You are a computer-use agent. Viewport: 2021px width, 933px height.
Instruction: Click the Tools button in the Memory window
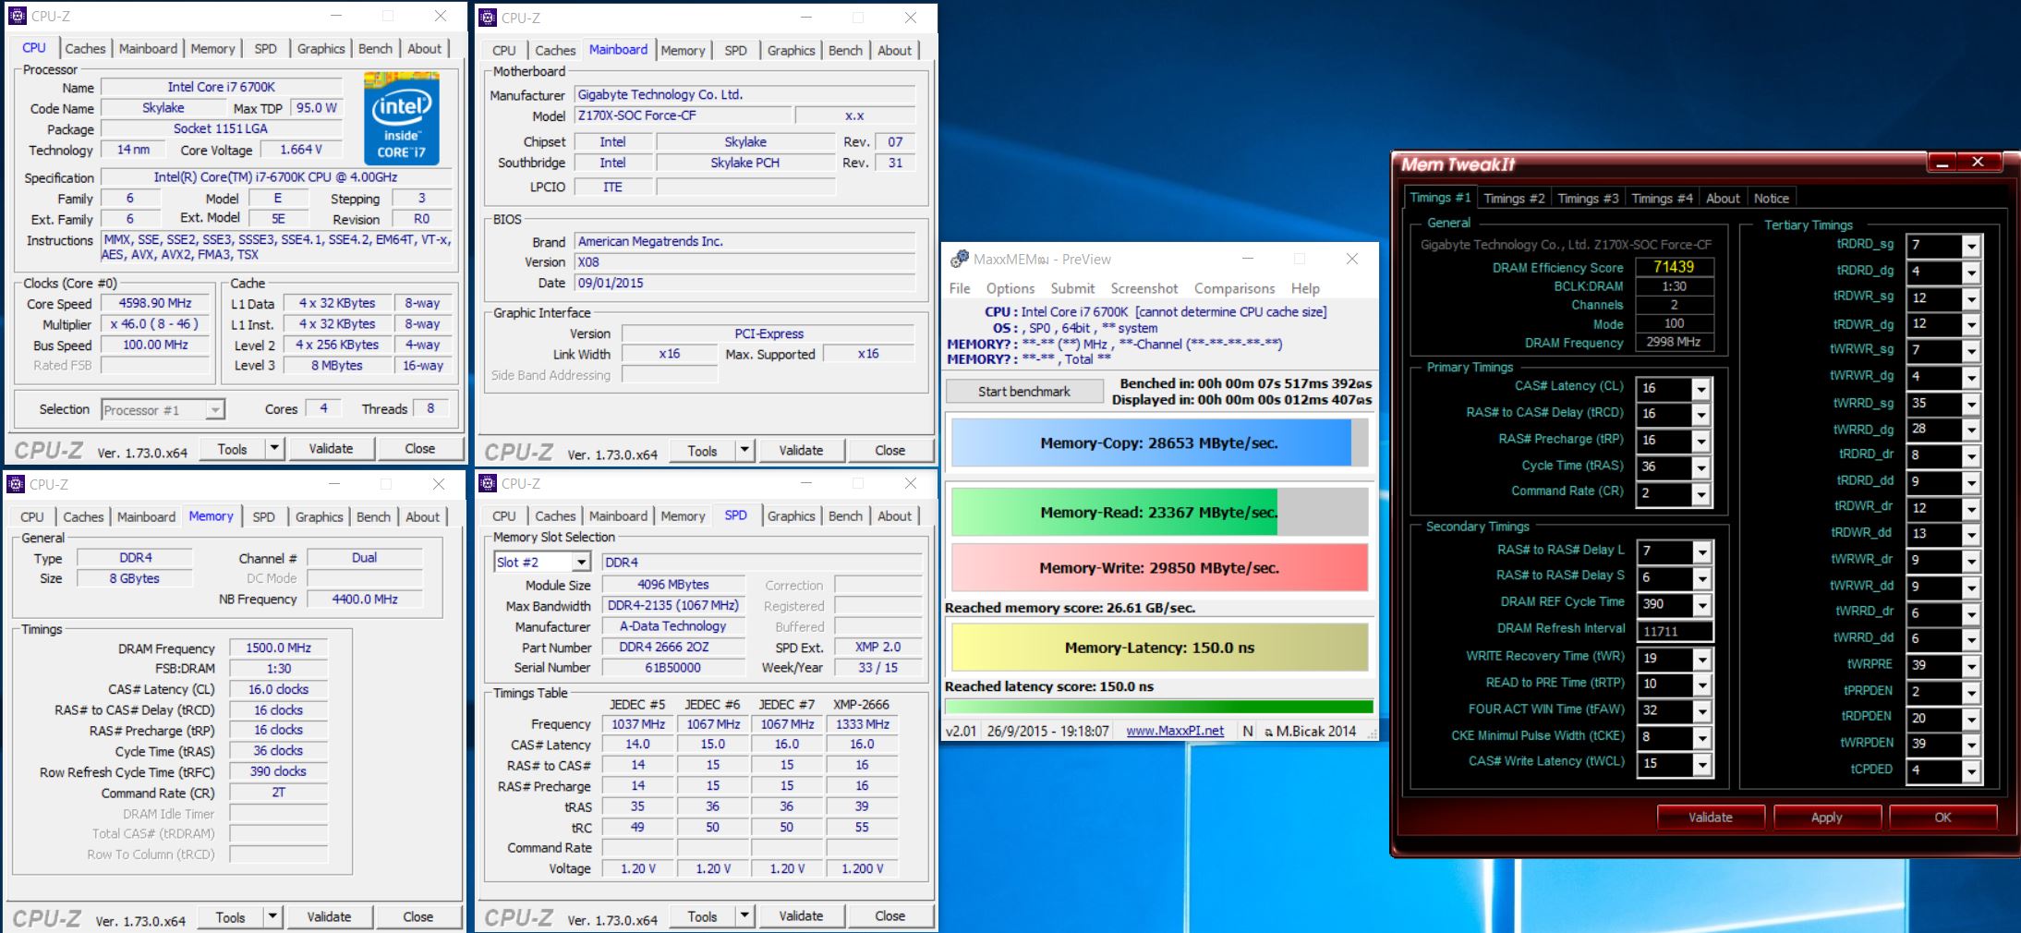point(231,917)
